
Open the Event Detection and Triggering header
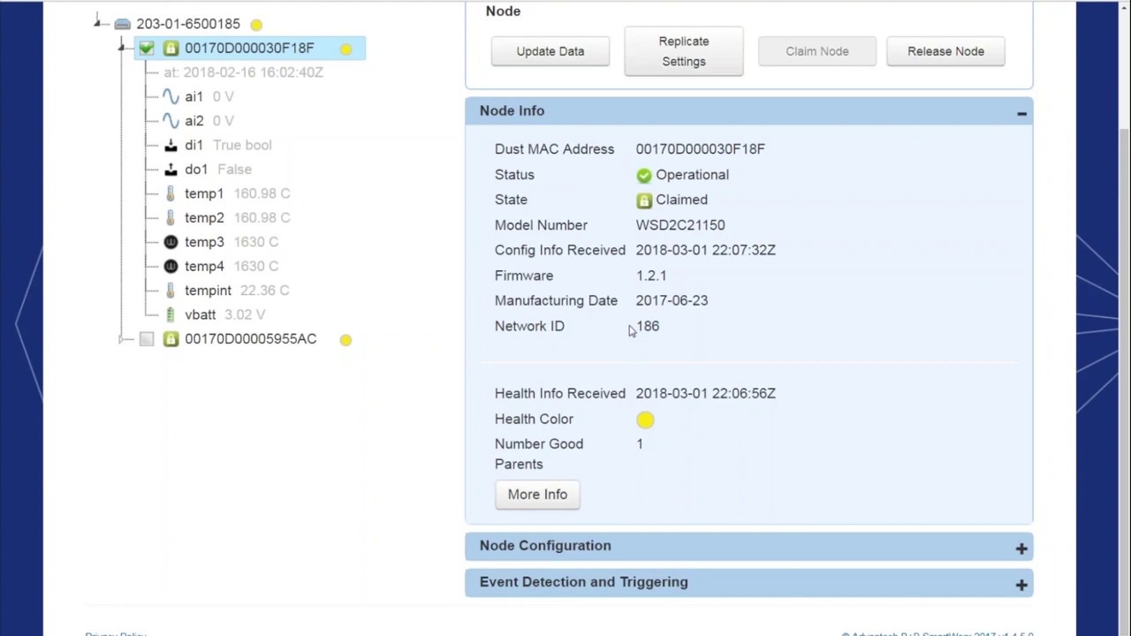point(748,582)
